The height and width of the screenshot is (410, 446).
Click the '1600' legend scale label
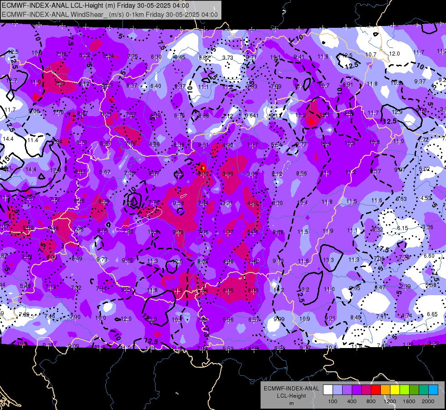point(409,401)
